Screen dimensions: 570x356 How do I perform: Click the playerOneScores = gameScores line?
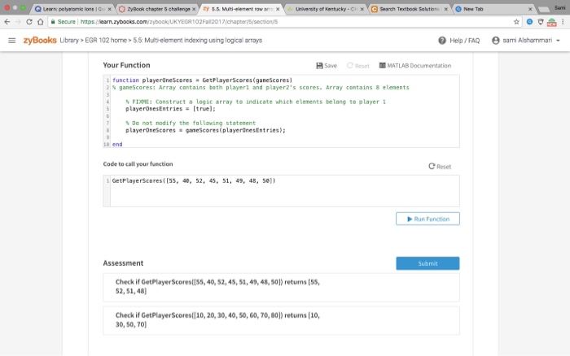[x=205, y=130]
